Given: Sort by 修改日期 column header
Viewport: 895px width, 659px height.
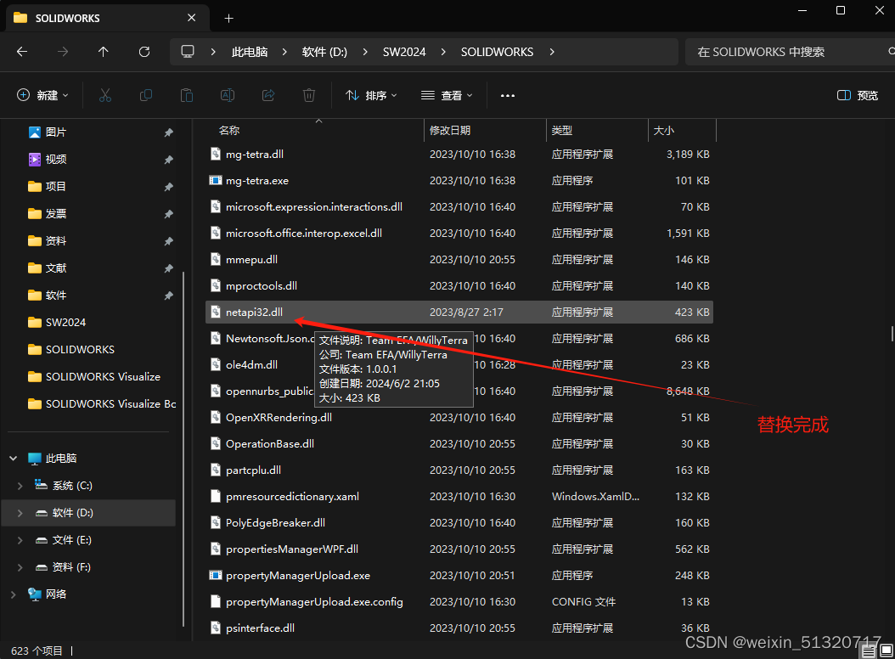Looking at the screenshot, I should (x=485, y=130).
